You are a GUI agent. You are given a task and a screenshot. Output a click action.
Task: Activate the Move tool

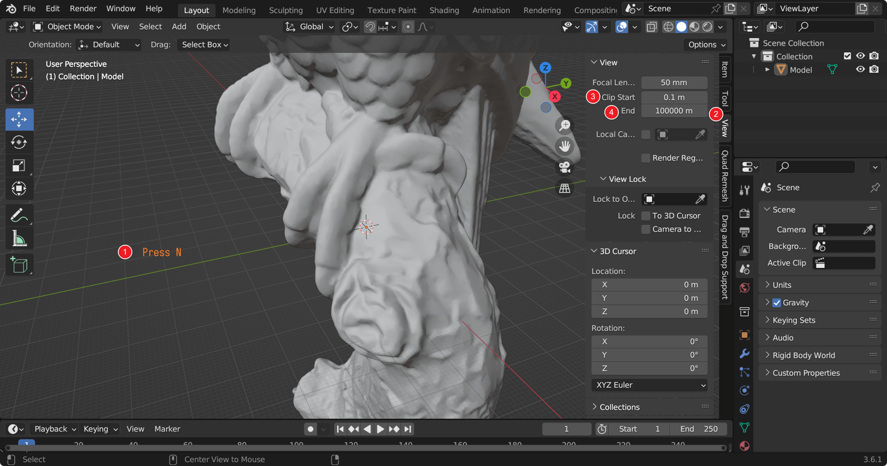[x=19, y=119]
